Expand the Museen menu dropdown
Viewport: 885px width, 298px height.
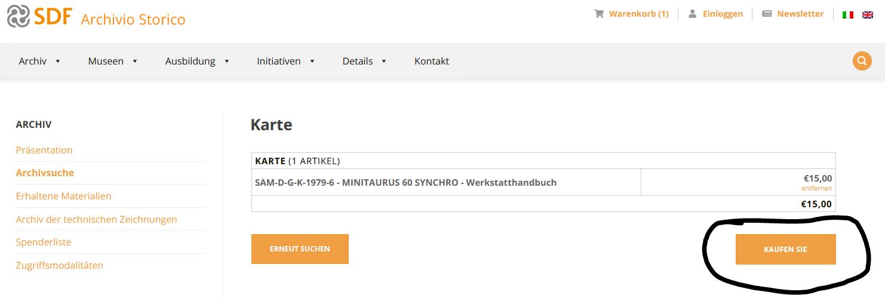click(113, 61)
